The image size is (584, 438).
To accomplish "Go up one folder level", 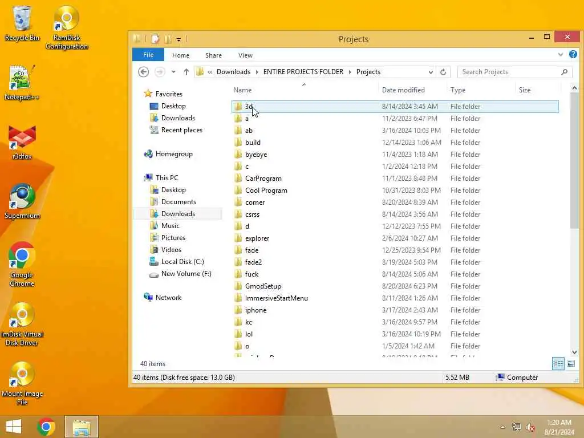I will 186,71.
